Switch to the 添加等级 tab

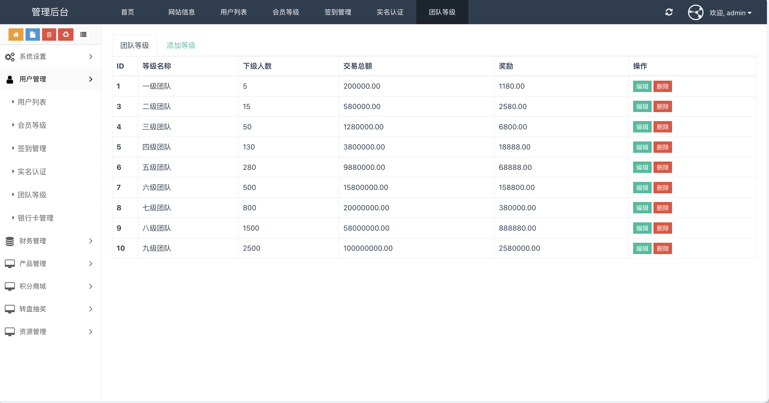pos(181,45)
